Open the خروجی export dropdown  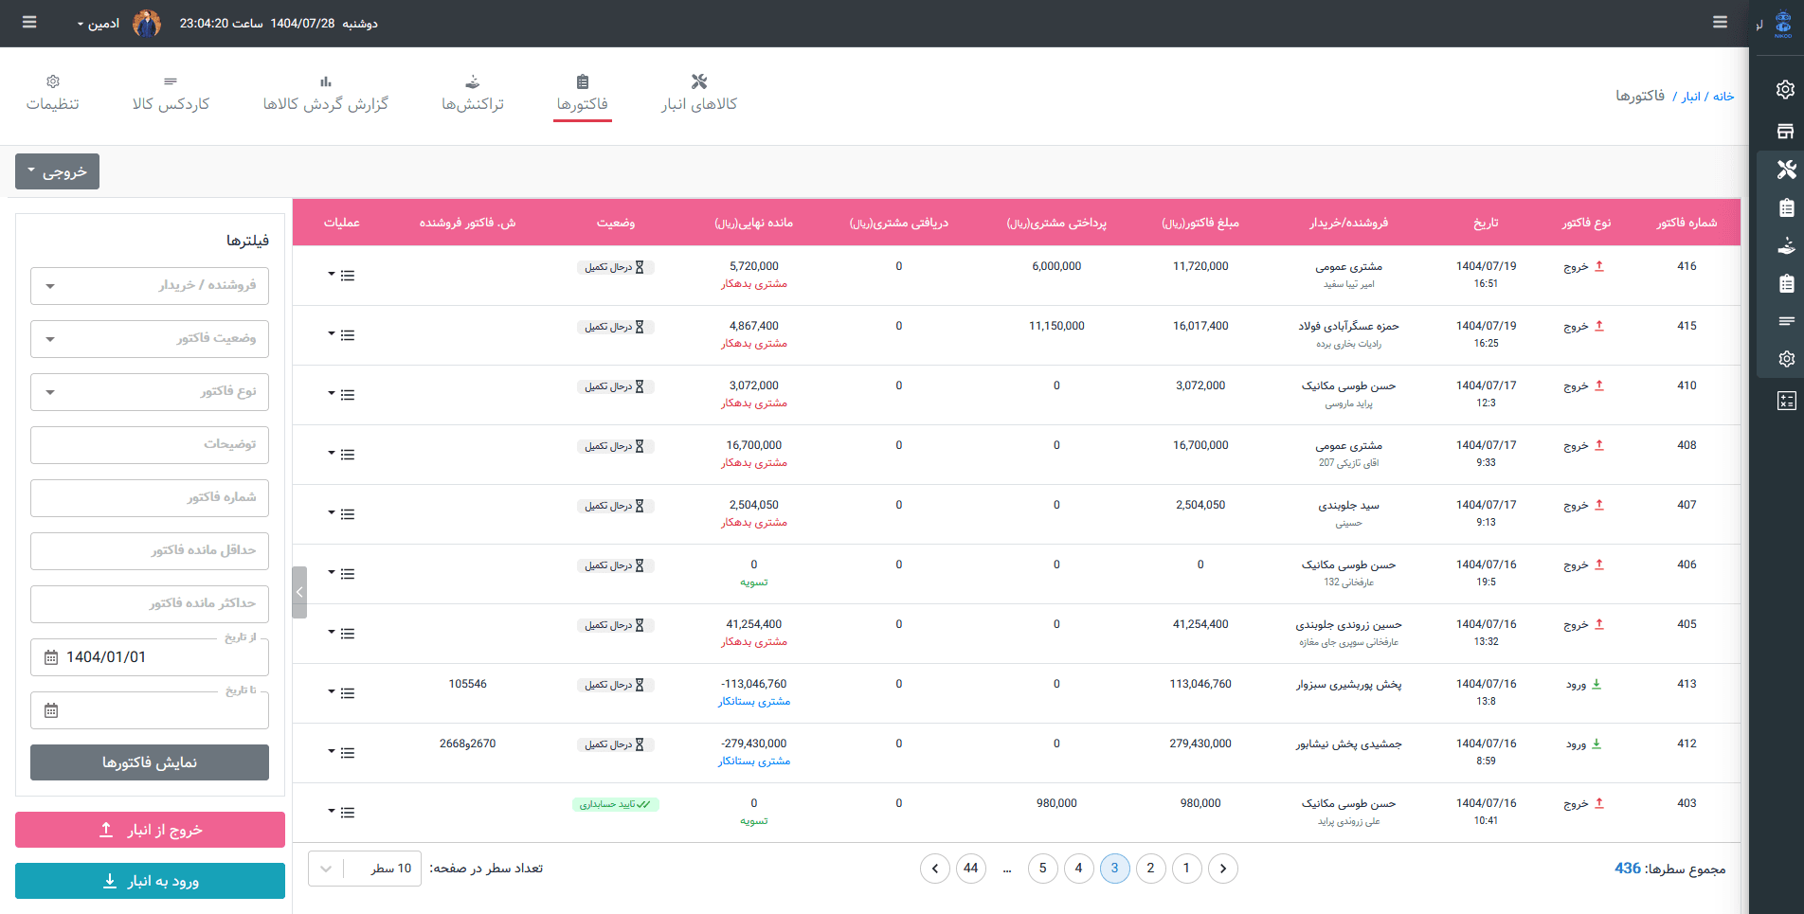(x=57, y=171)
